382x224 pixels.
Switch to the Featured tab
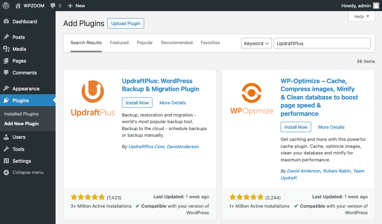click(119, 43)
